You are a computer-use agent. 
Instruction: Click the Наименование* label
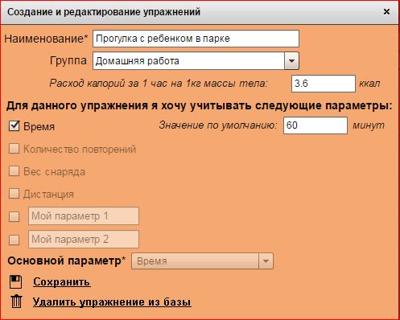[46, 39]
